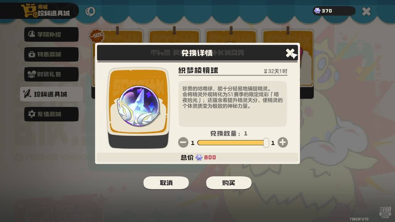The width and height of the screenshot is (395, 222).
Task: Click the 织梦棱镜球 item icon
Action: point(139,106)
